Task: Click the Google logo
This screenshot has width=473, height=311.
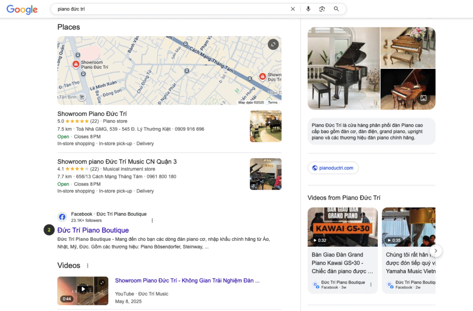Action: point(22,9)
